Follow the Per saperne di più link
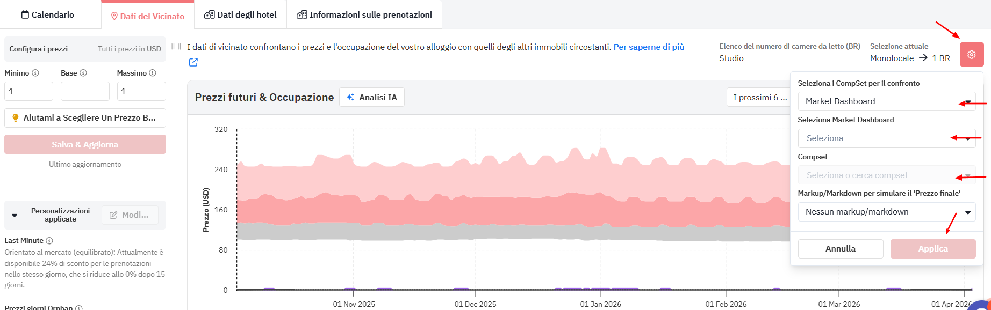The width and height of the screenshot is (991, 310). pyautogui.click(x=649, y=47)
